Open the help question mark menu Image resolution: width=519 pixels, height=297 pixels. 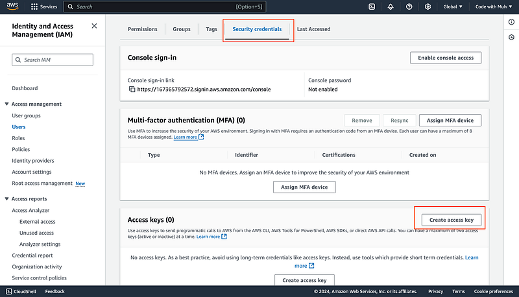[409, 6]
